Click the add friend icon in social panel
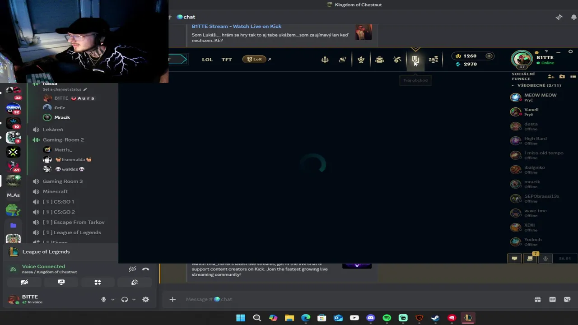The image size is (578, 325). point(551,76)
